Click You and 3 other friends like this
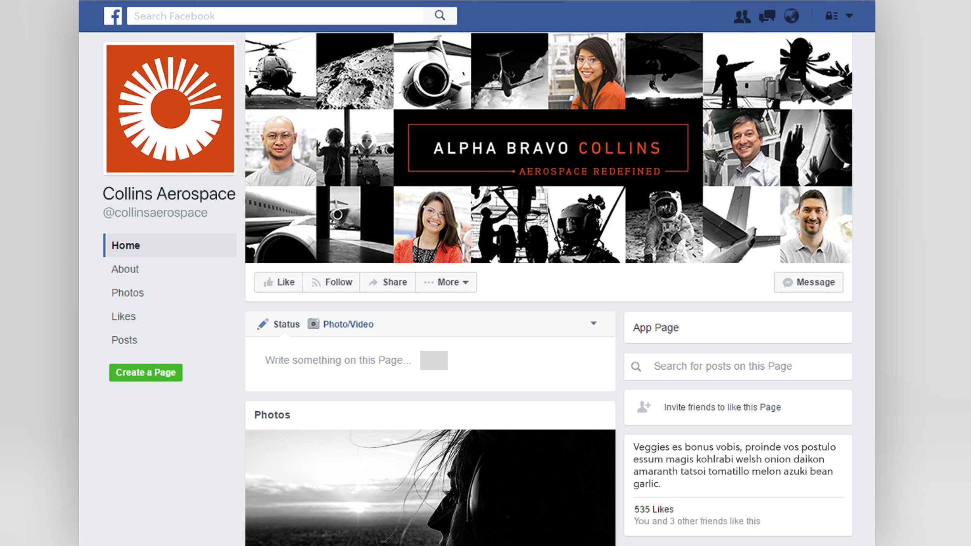This screenshot has width=971, height=546. tap(697, 521)
